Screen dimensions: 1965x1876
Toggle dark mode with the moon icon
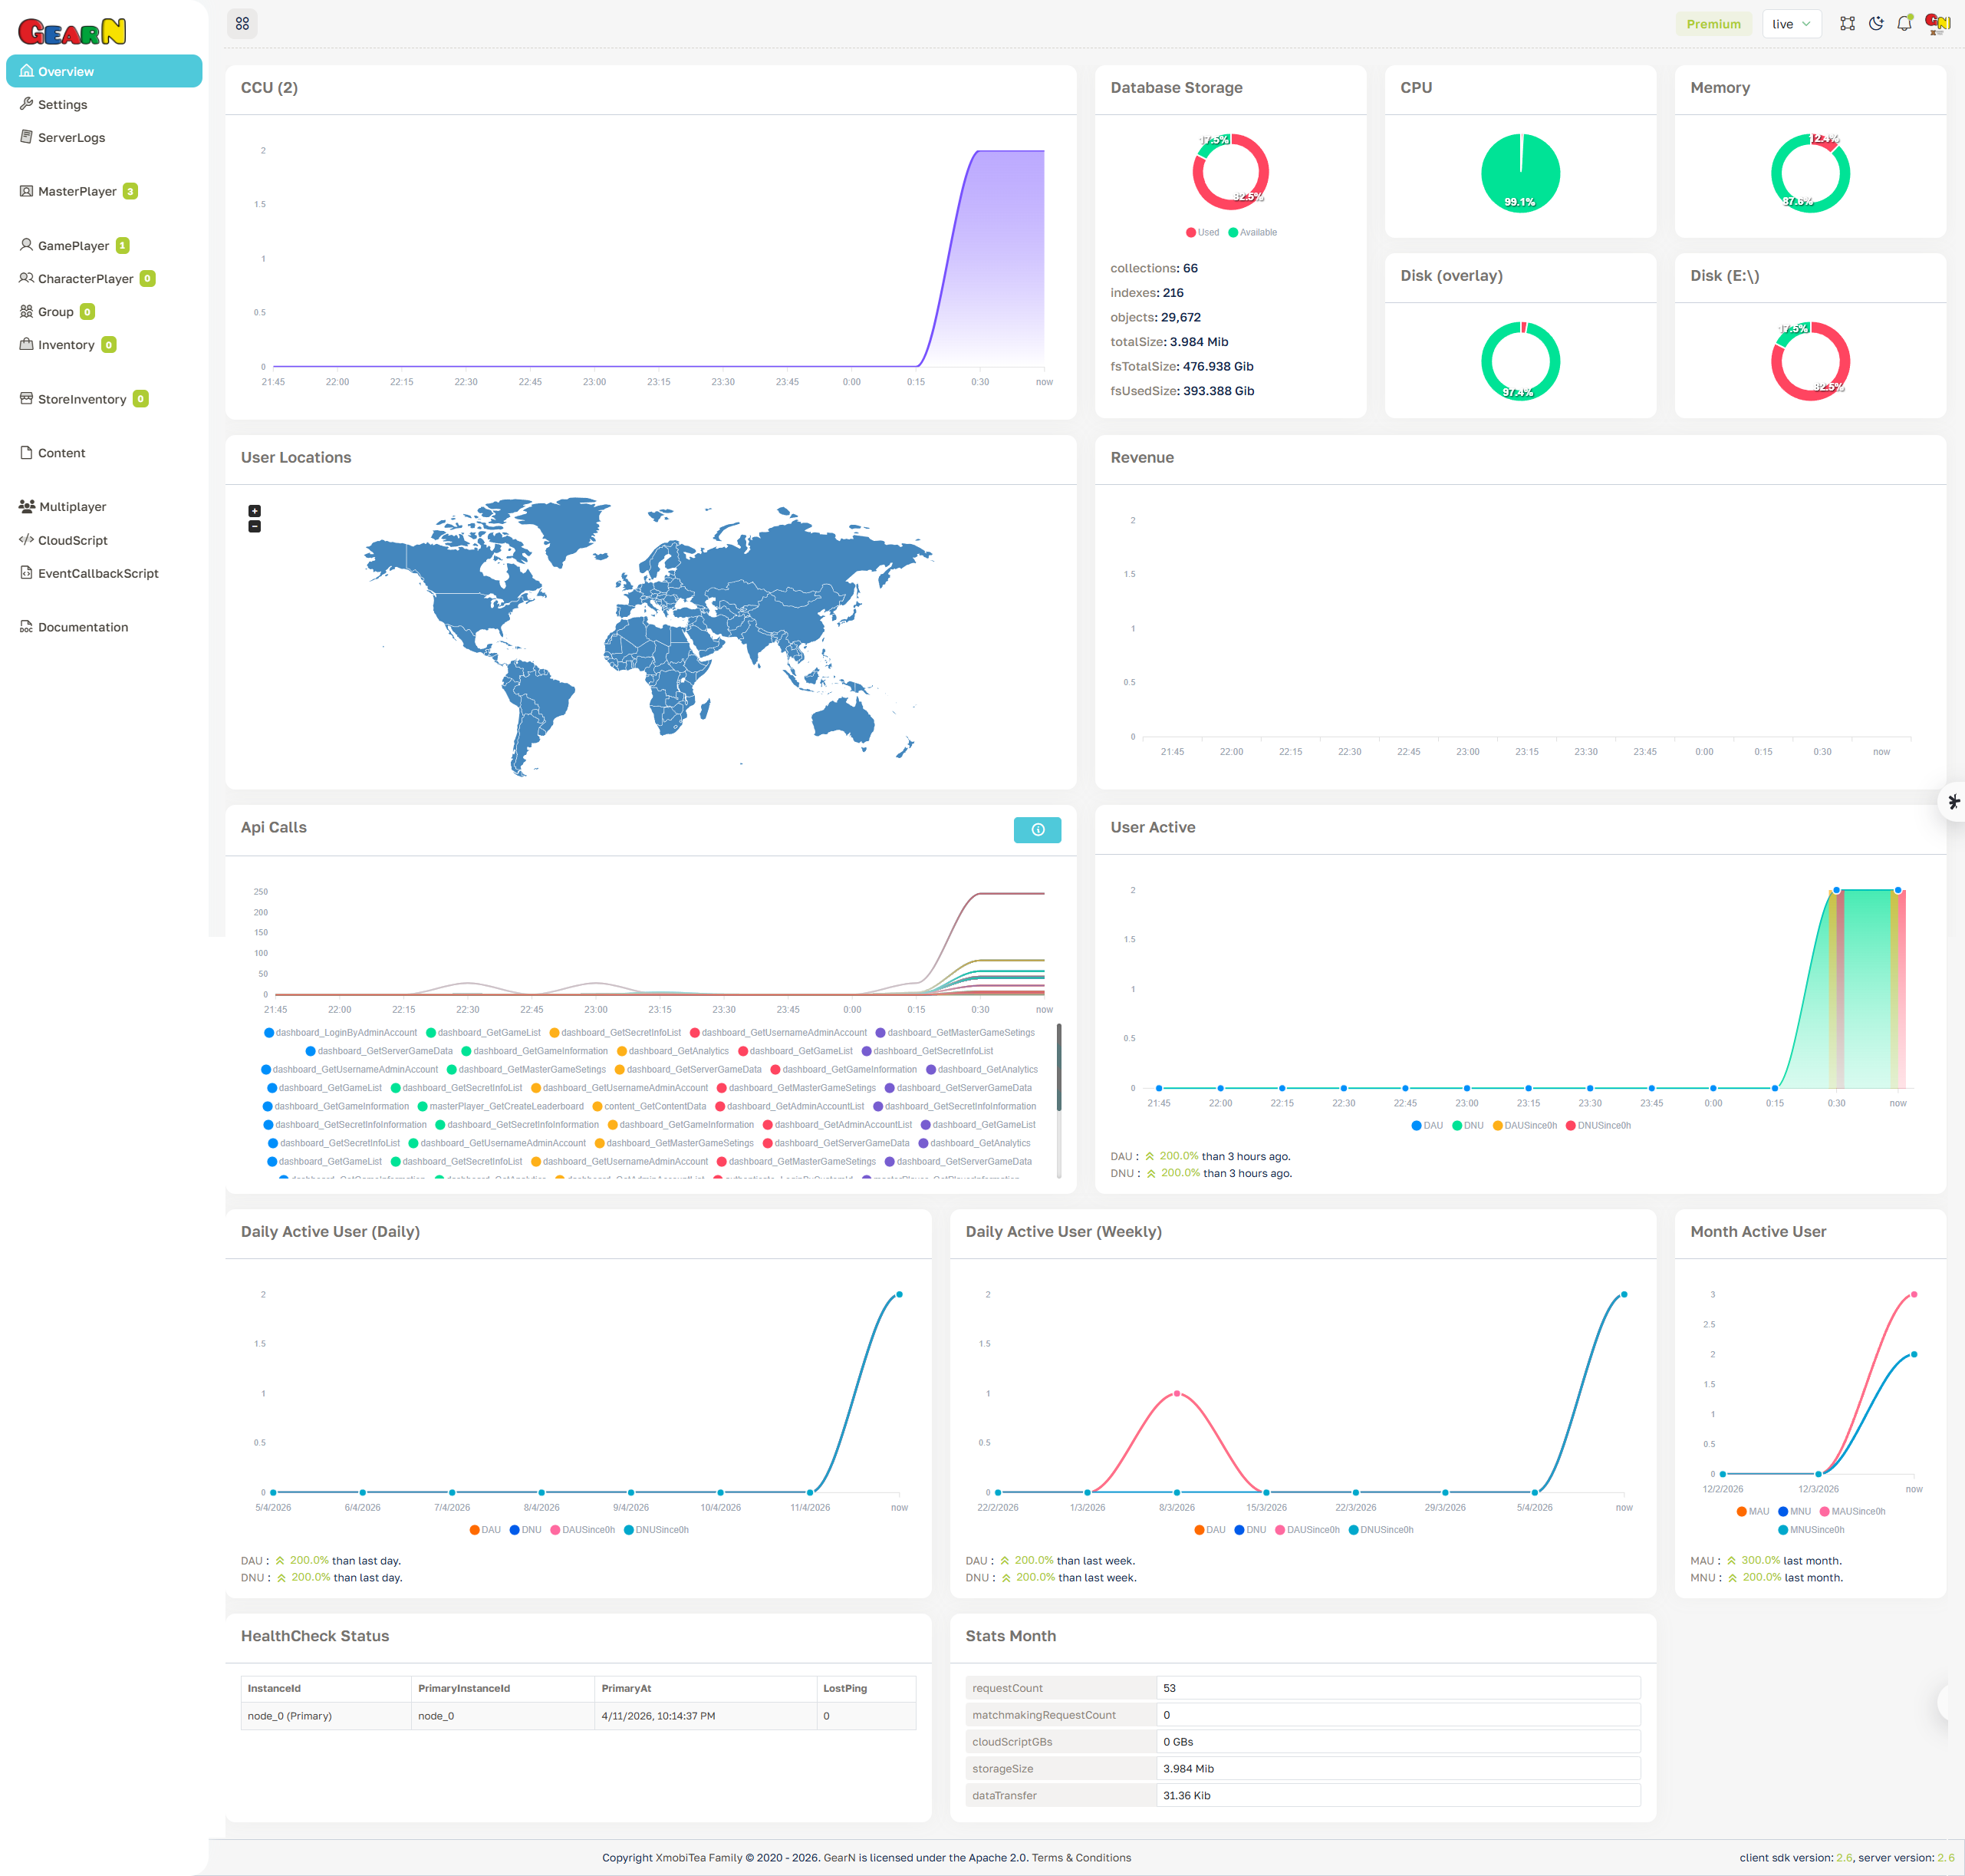tap(1875, 23)
